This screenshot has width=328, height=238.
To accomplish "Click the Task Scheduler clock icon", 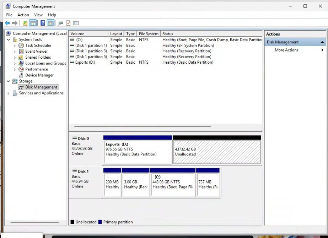I will tap(21, 46).
